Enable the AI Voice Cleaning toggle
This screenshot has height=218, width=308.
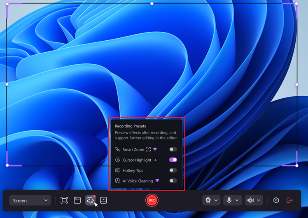click(x=173, y=181)
